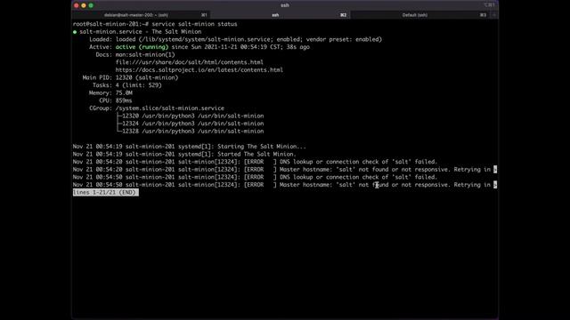Click 'Started The Salt Minion.' log line
The width and height of the screenshot is (570, 320).
[184, 154]
